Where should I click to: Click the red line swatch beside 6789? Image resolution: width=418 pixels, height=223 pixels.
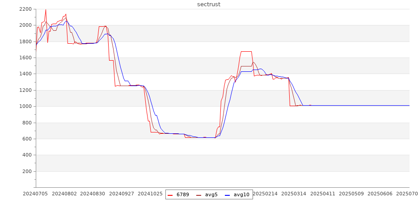[x=170, y=195]
